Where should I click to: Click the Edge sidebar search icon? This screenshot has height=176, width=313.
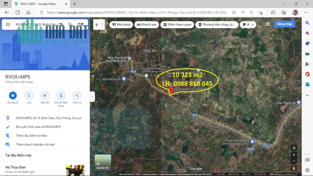(307, 23)
